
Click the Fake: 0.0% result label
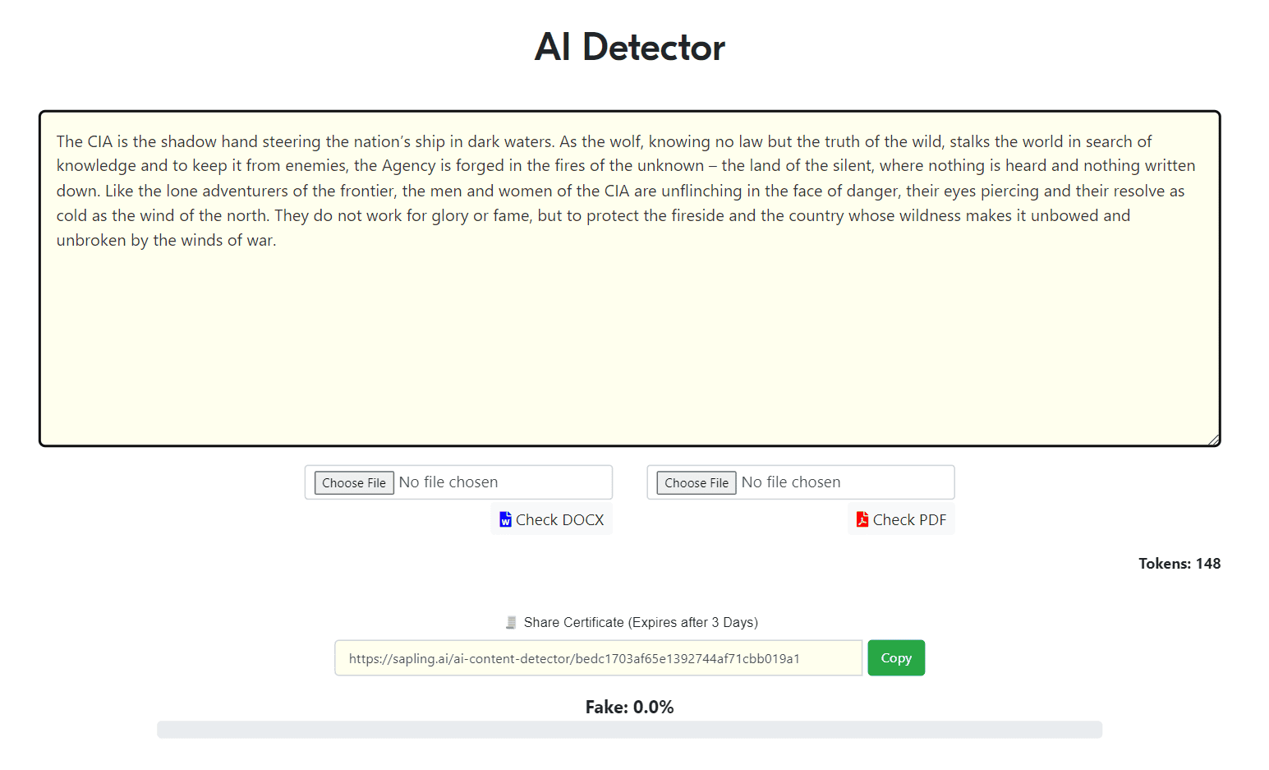629,707
